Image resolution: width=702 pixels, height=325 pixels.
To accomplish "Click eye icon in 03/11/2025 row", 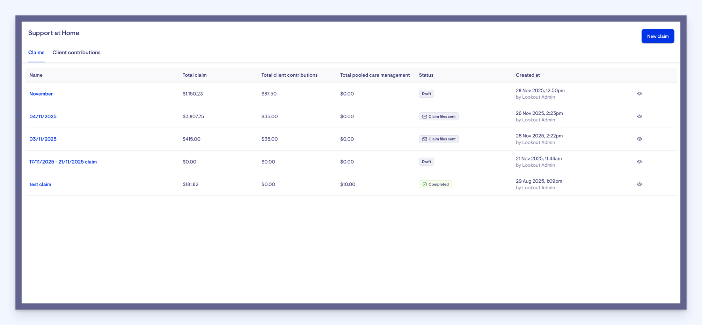I will 639,139.
